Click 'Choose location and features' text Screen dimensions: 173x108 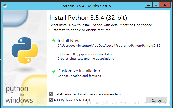coord(79,76)
